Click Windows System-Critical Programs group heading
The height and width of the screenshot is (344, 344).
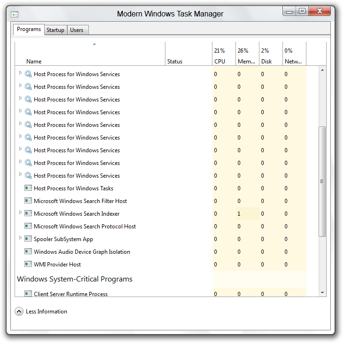click(x=75, y=279)
